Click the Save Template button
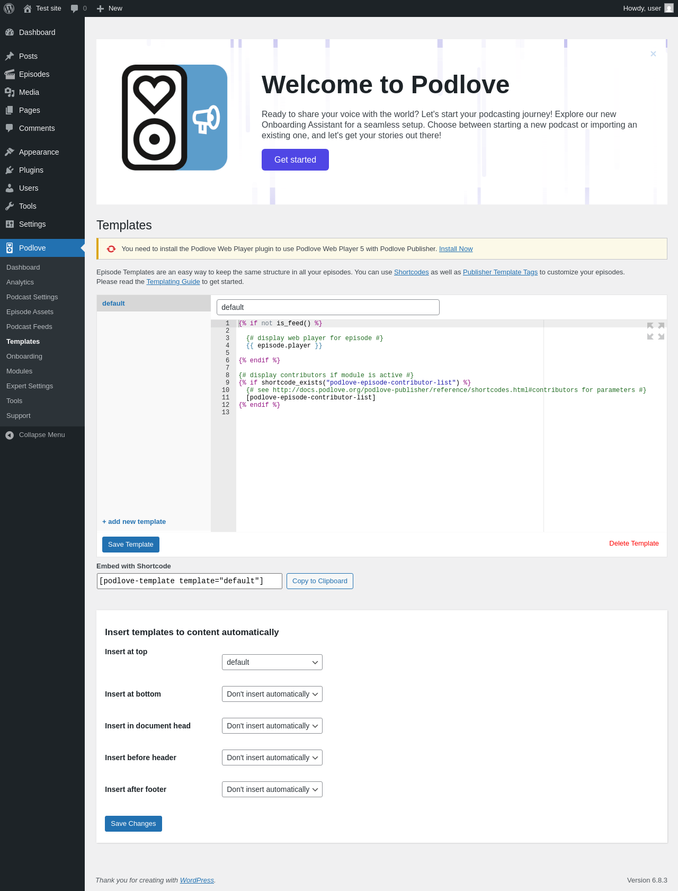 [x=131, y=545]
